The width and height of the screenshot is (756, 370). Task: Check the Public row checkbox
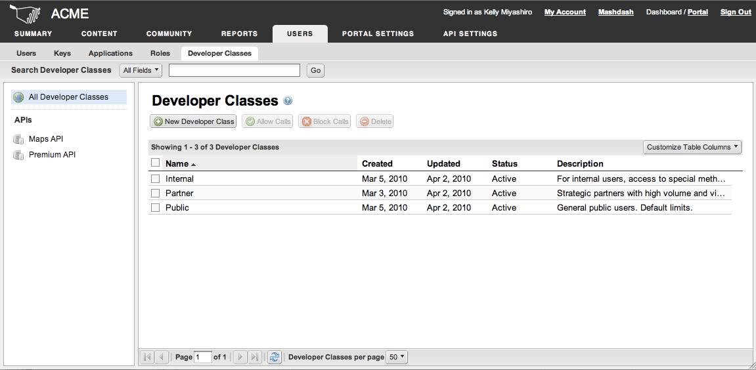155,208
